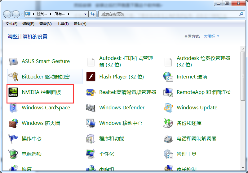
Task: Go forward with the Forward navigation button
Action: 16,14
